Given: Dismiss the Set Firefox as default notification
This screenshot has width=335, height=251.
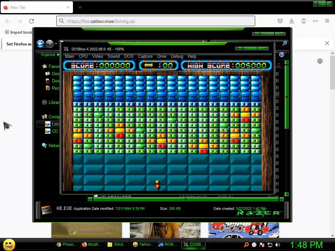Looking at the screenshot, I should pos(327,43).
